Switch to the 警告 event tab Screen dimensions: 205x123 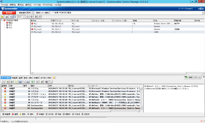click(x=25, y=78)
